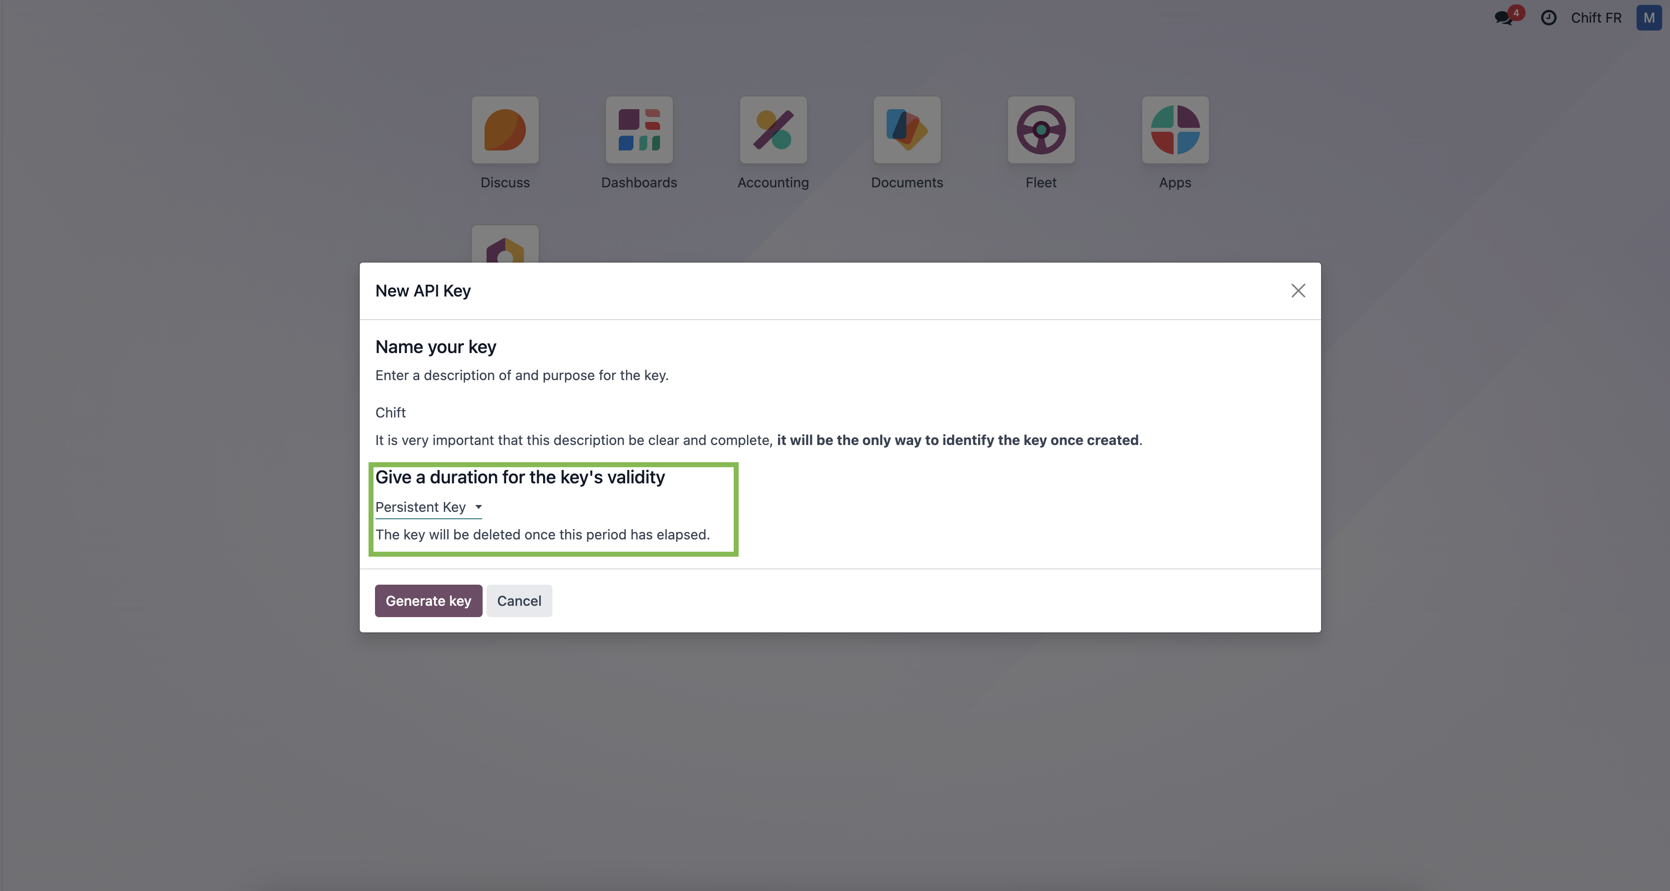
Task: Open the Dashboards app icon
Action: [638, 130]
